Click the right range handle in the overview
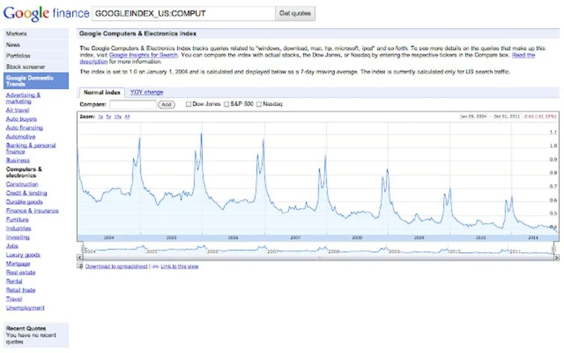Screen dimensions: 564x353 coord(553,249)
